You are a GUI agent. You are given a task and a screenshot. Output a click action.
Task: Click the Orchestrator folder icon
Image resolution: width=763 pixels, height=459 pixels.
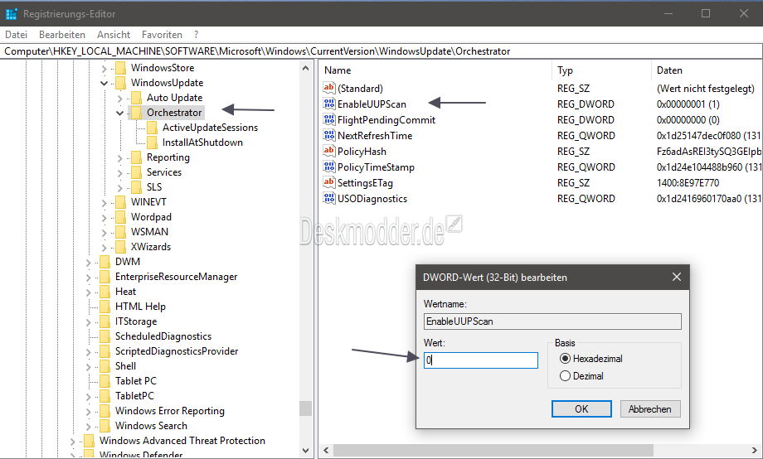coord(136,113)
